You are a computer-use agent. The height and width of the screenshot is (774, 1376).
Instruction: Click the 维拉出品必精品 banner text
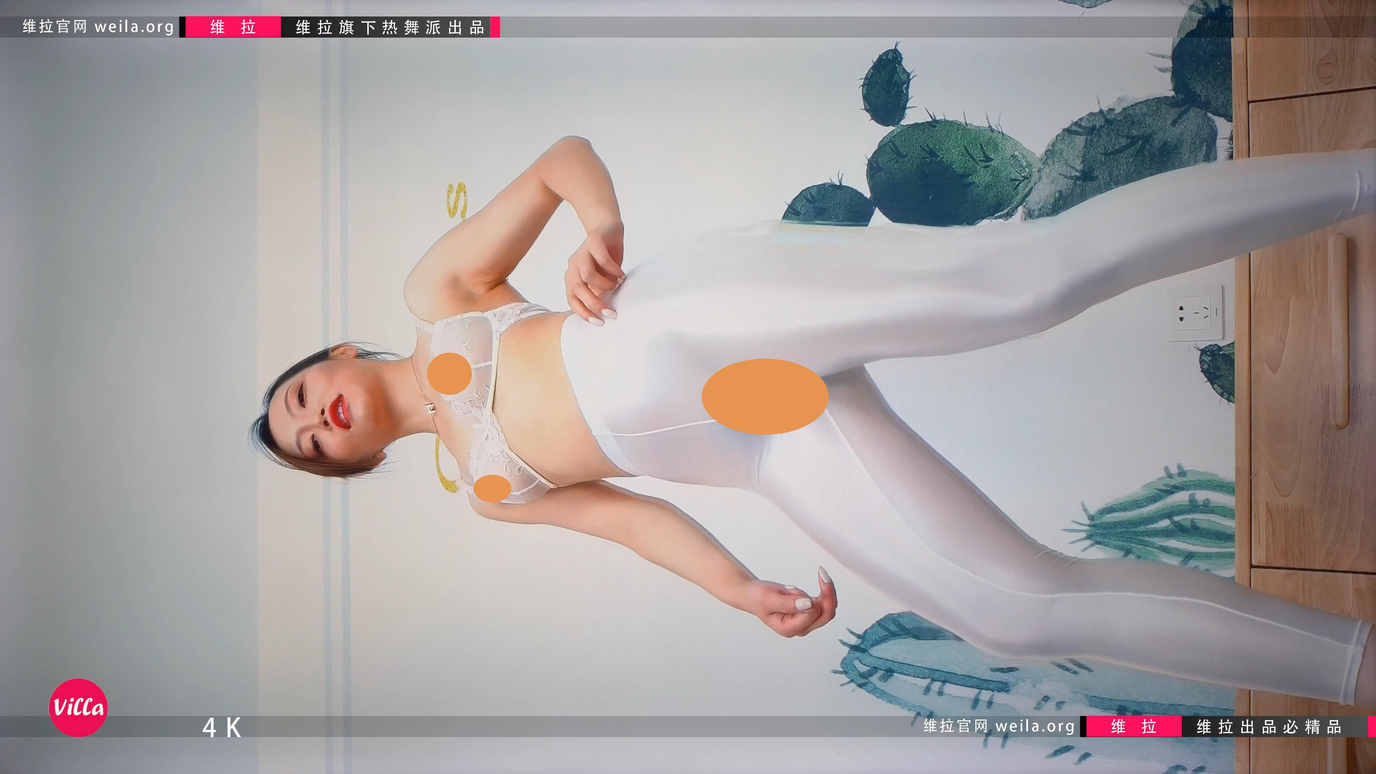1268,727
